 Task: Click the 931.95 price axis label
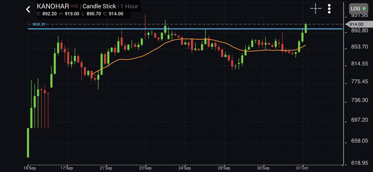[359, 15]
